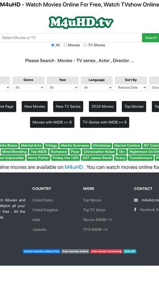Select the Harry Potter tag
Image resolution: width=159 pixels, height=285 pixels.
pos(38,158)
